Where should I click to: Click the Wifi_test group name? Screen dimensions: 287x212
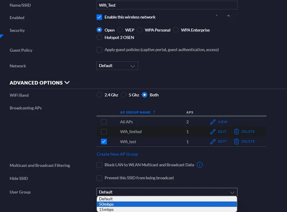click(128, 142)
